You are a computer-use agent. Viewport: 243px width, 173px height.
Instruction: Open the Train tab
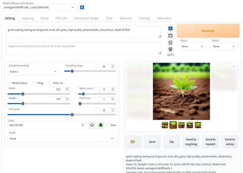click(x=109, y=18)
